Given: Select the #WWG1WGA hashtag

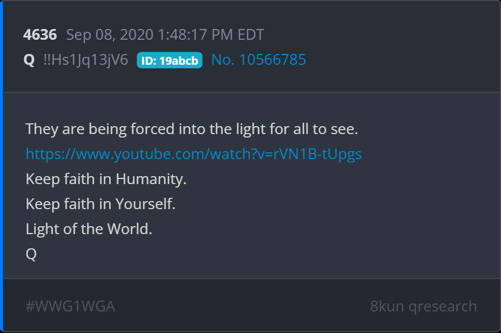Looking at the screenshot, I should [70, 306].
